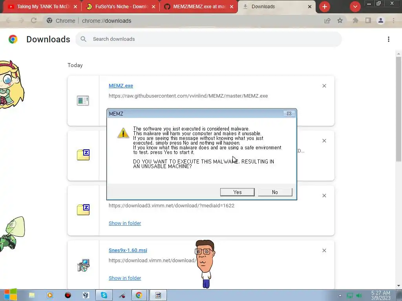Close the GitHub MEMZ tab
Screen dimensions: 402x301
coord(232,7)
